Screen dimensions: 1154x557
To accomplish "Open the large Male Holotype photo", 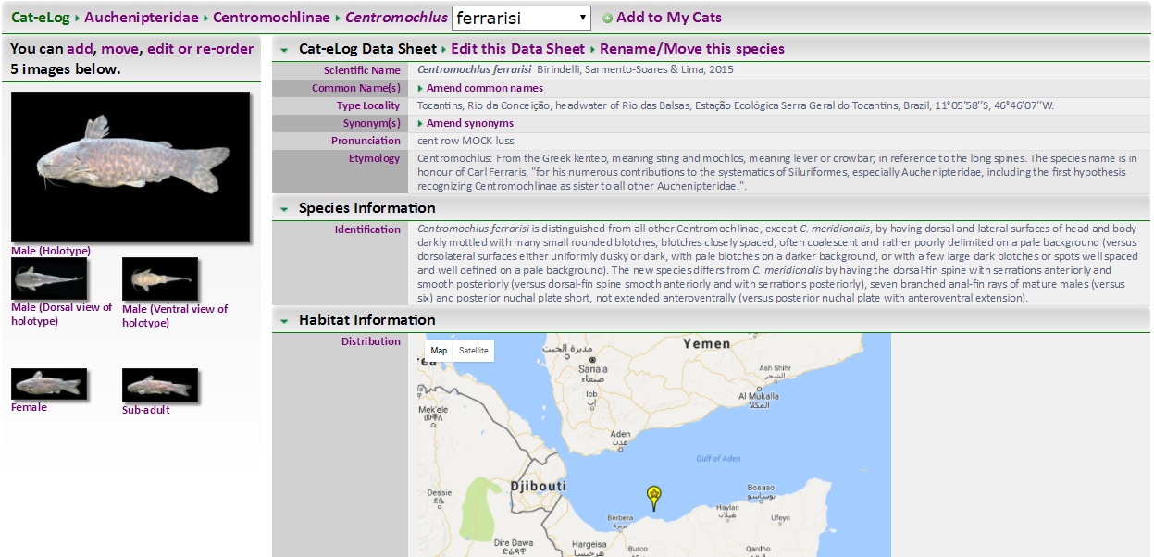I will pos(130,167).
